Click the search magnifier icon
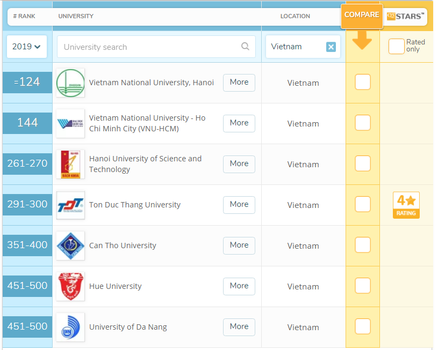This screenshot has height=350, width=438. pos(245,47)
